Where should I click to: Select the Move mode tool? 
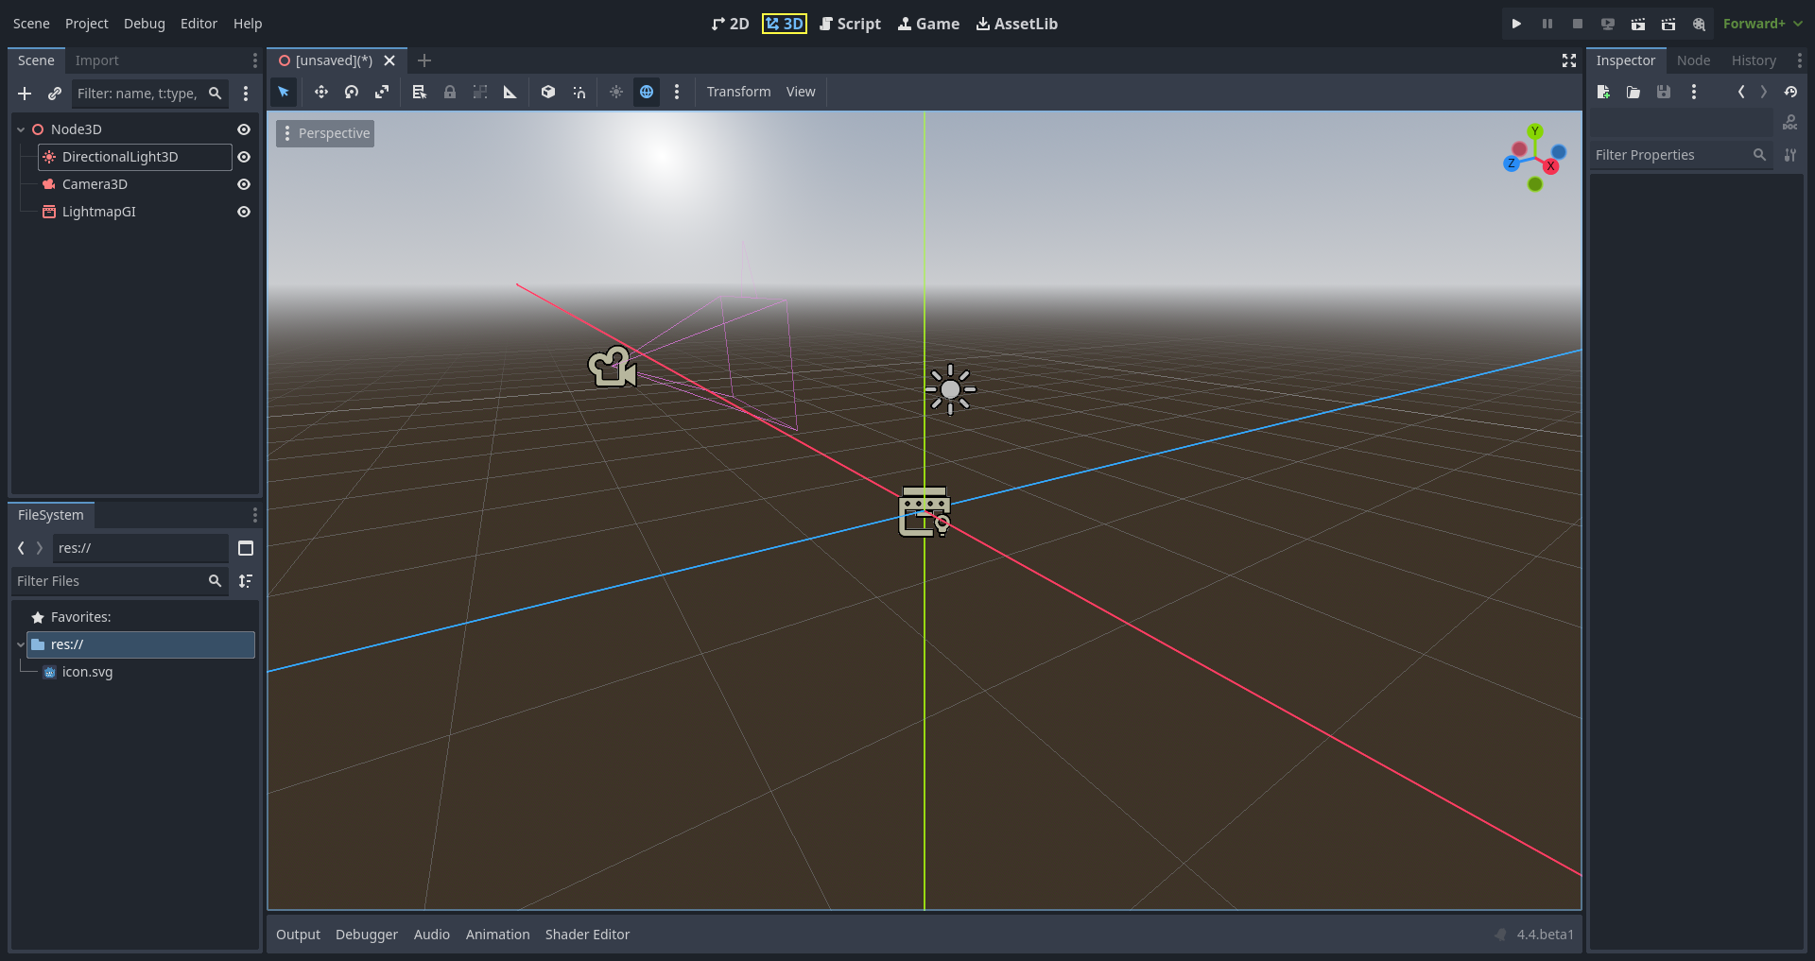(x=320, y=92)
